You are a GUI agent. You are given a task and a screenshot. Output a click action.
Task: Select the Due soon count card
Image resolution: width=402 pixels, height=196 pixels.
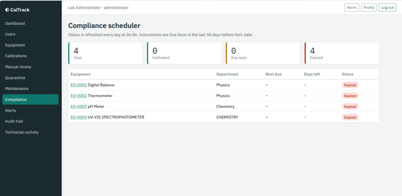(263, 53)
